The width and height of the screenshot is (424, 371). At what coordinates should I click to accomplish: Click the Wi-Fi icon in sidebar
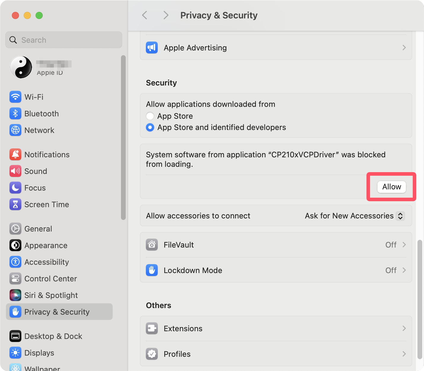15,97
